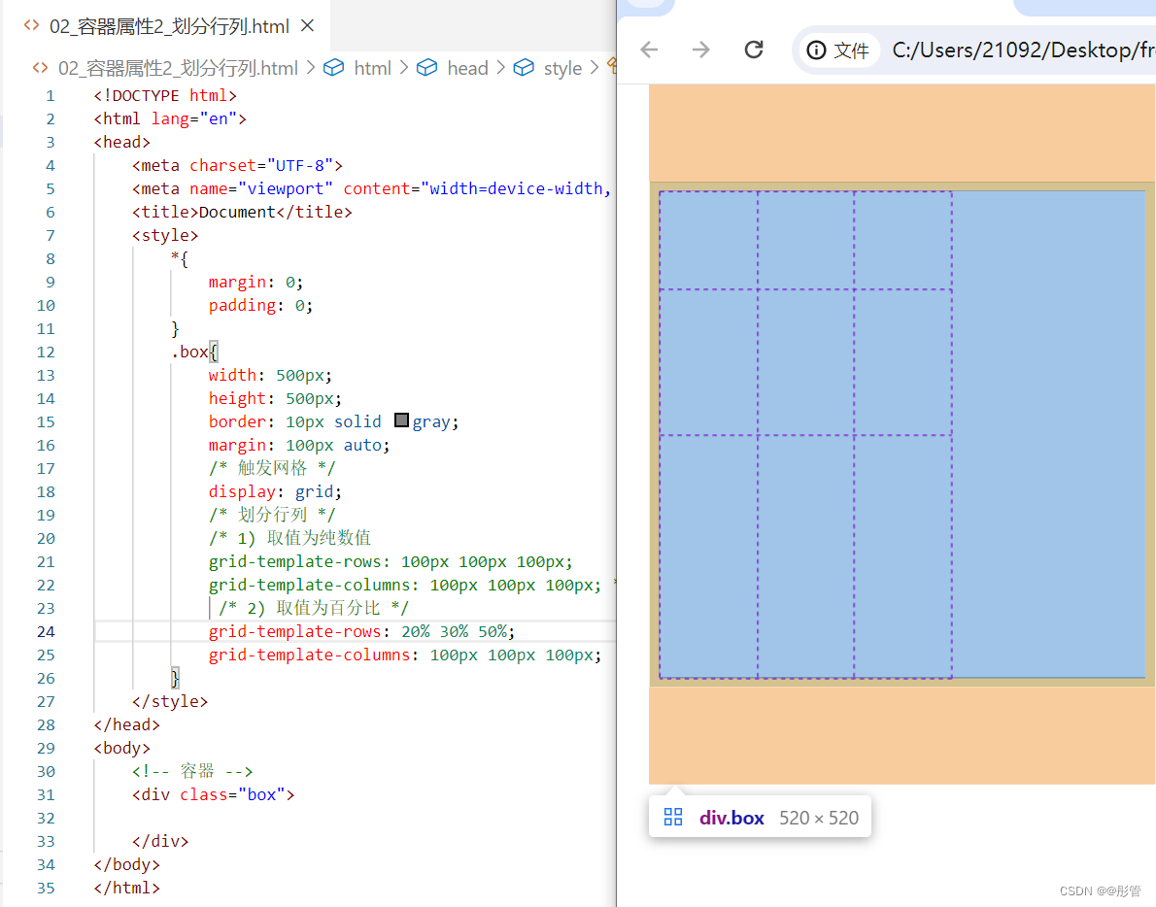Click line number 24 in the gutter

pos(46,631)
